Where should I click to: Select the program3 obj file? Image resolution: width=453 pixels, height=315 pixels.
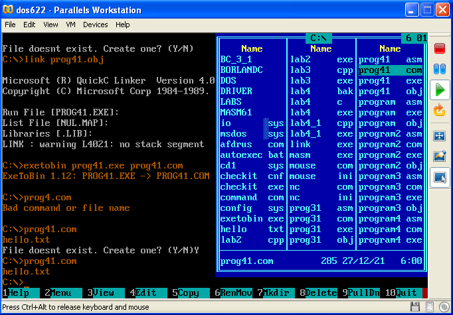(x=391, y=208)
